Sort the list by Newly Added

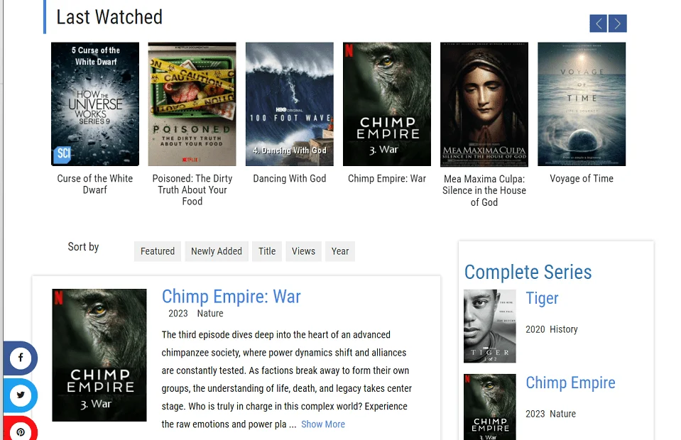click(217, 251)
